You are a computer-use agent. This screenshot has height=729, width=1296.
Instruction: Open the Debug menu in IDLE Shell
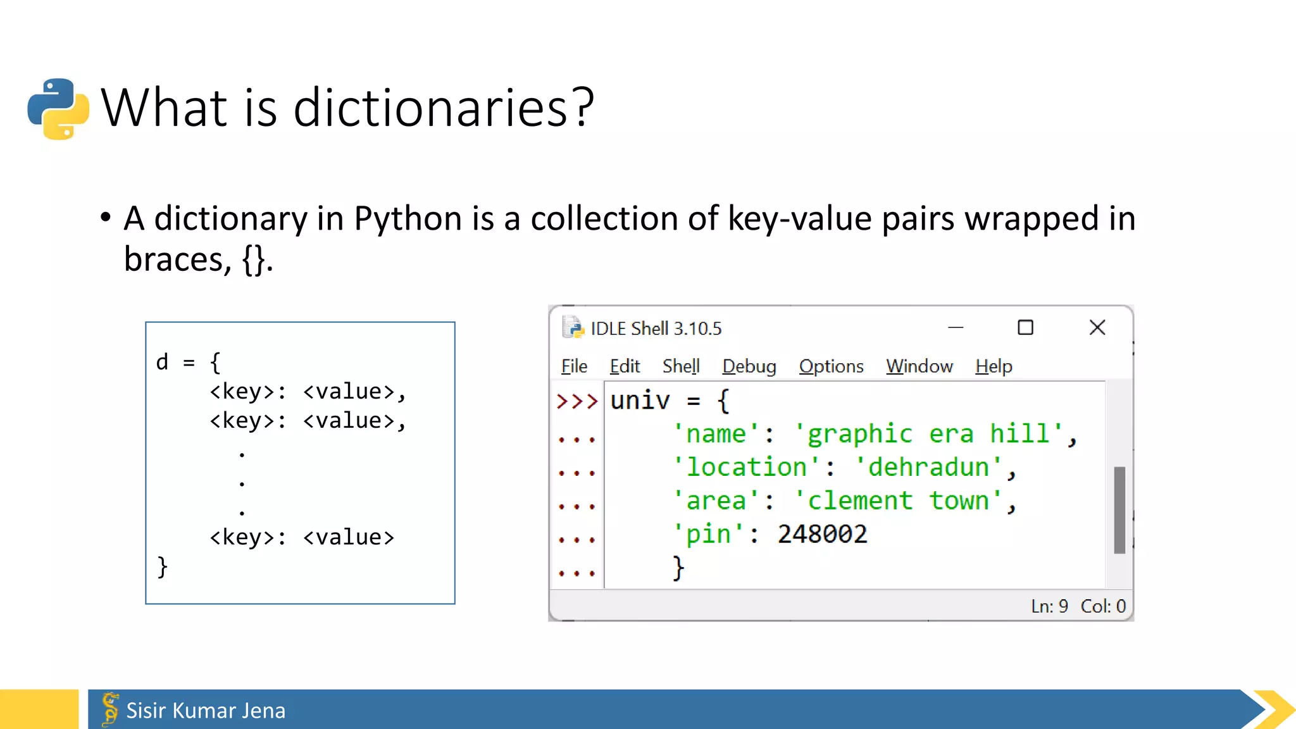[749, 366]
